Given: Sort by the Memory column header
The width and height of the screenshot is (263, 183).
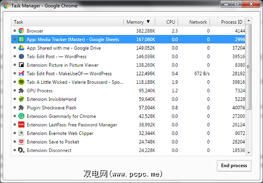Looking at the screenshot, I should pyautogui.click(x=139, y=22).
